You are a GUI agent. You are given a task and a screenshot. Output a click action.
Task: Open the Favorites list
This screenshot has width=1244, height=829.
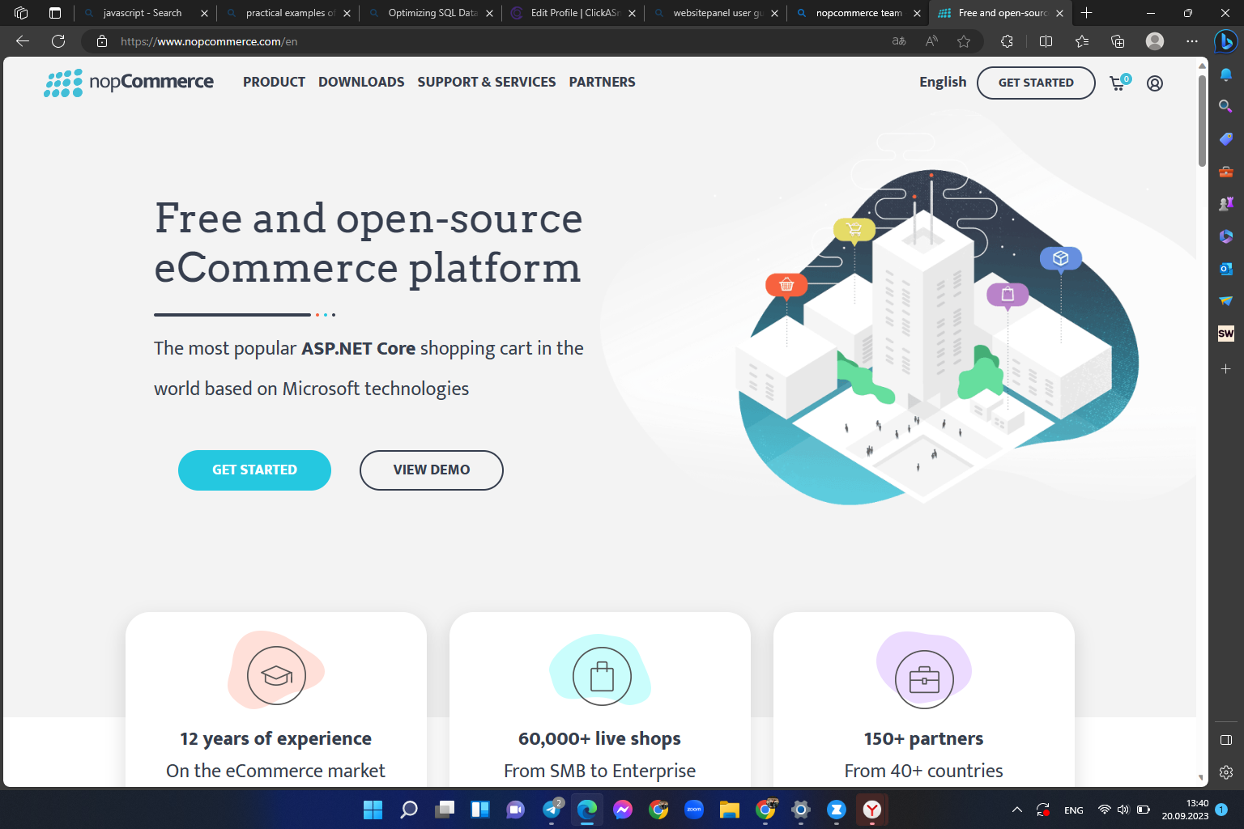click(1082, 41)
